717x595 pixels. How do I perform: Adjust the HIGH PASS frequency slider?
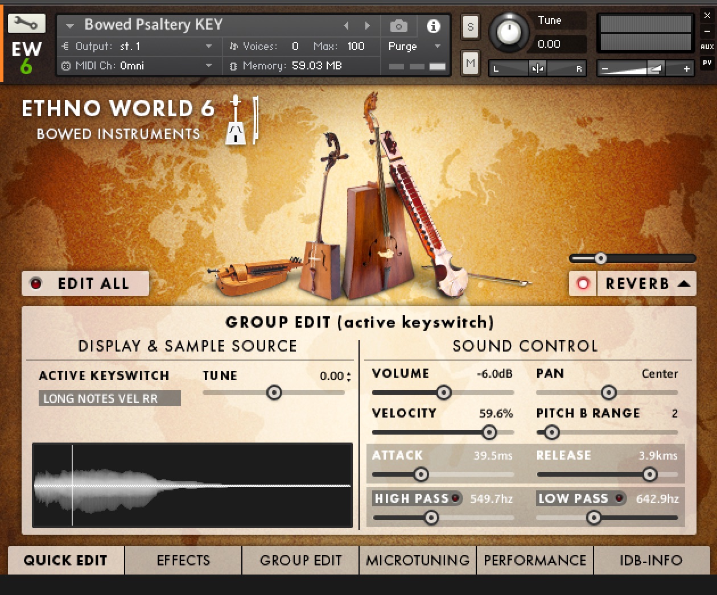(431, 518)
